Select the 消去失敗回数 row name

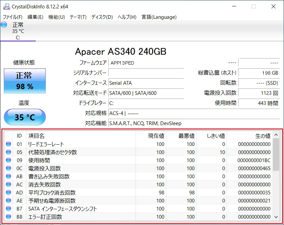[45, 185]
